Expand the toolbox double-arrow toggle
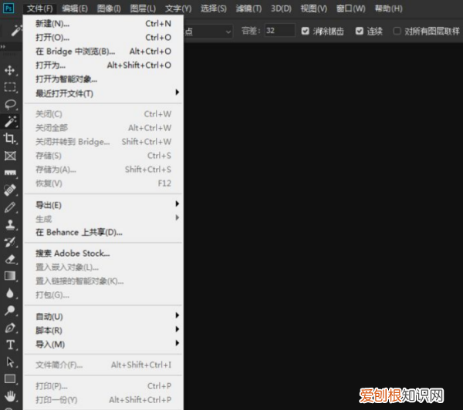 tap(3, 46)
